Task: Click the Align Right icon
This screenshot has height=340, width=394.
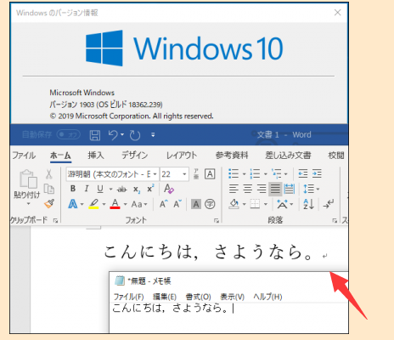Action: (262, 189)
